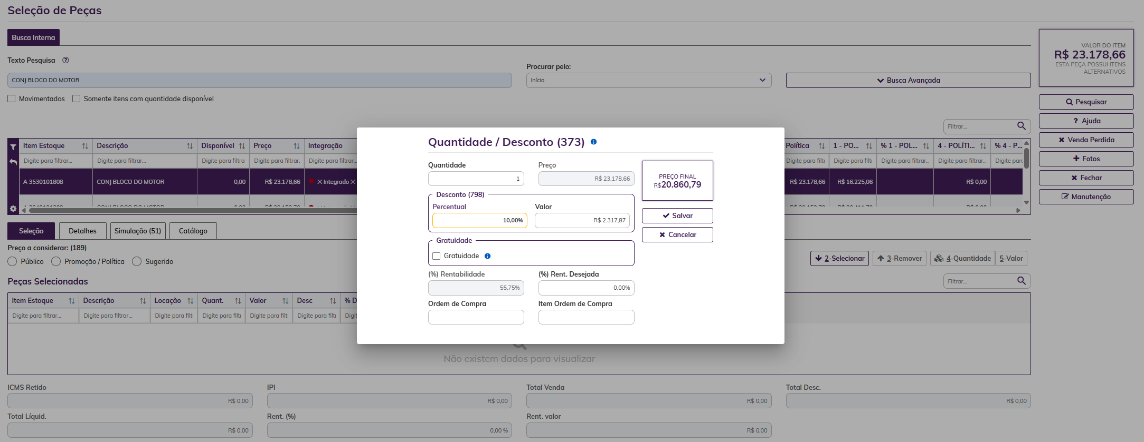Click the Pesquisar button
Image resolution: width=1144 pixels, height=442 pixels.
(1086, 102)
